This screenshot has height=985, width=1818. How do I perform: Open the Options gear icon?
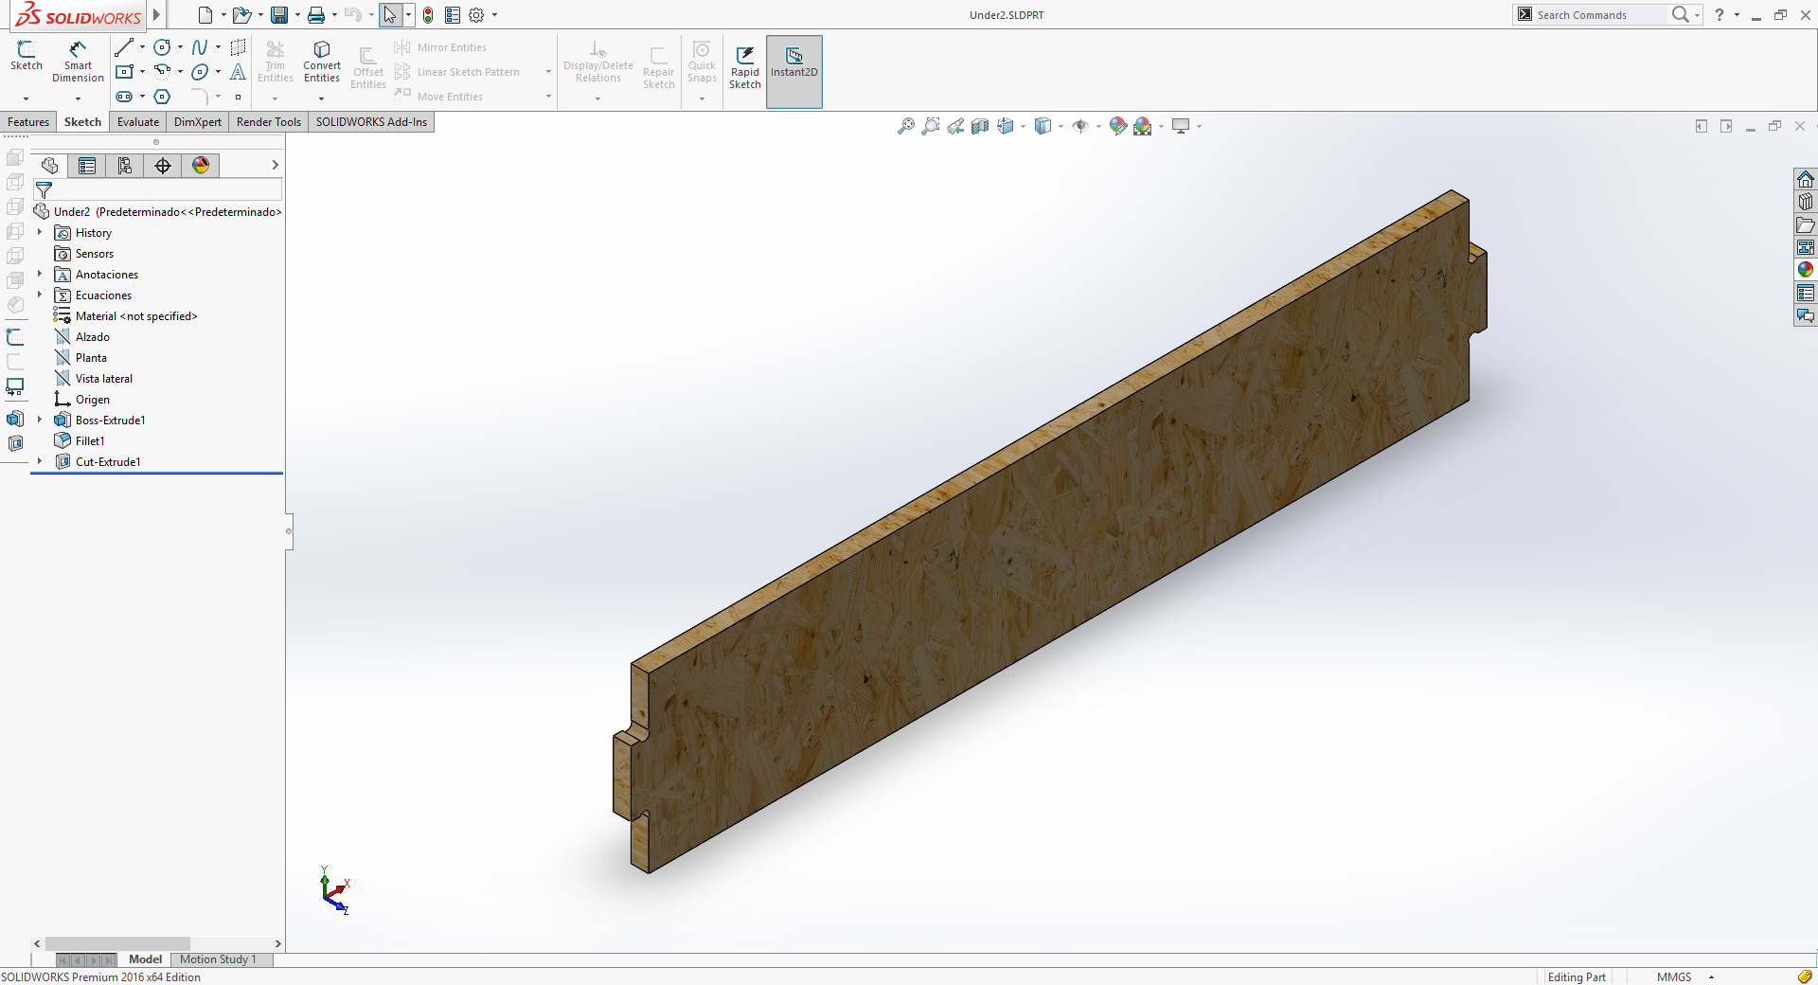click(476, 15)
